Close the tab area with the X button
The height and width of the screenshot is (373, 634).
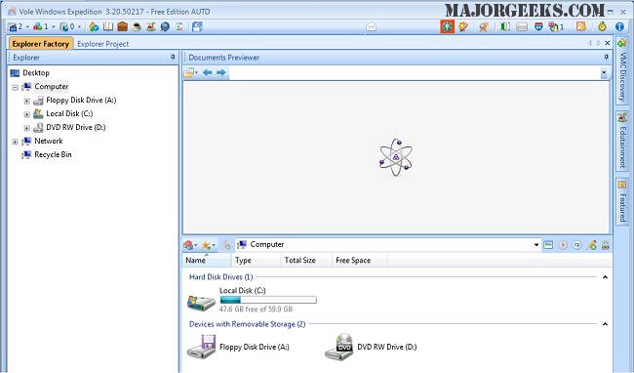coord(608,43)
